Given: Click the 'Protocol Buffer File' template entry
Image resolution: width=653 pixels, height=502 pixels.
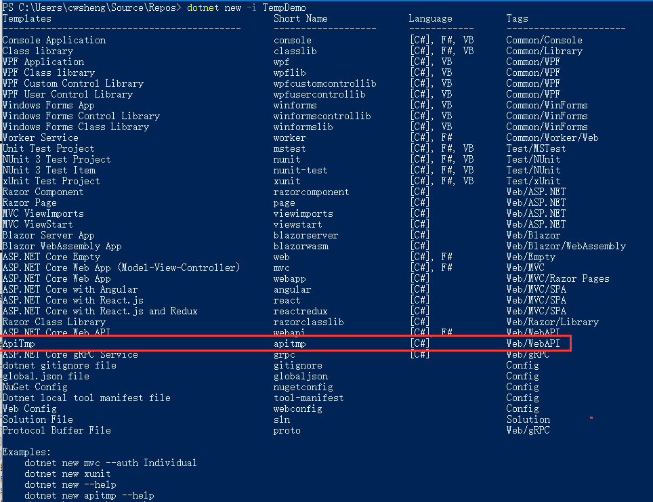Looking at the screenshot, I should click(x=56, y=430).
